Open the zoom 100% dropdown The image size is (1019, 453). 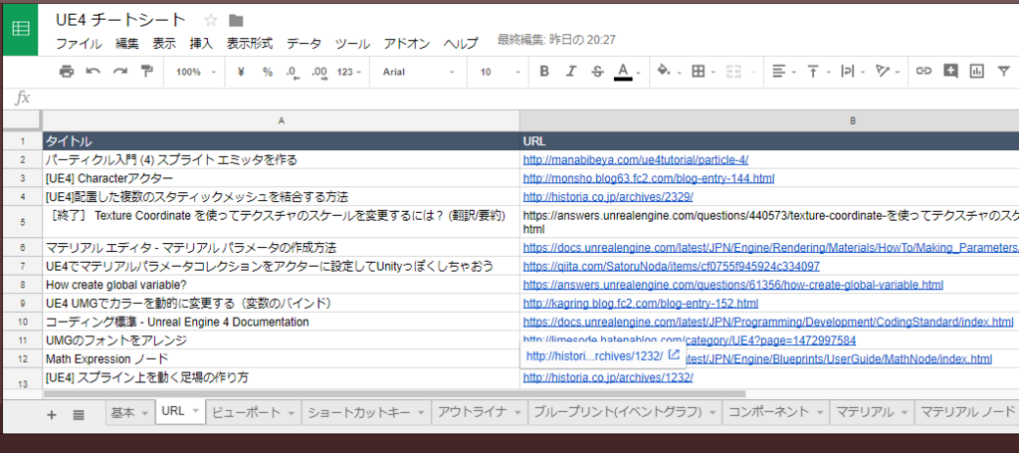(x=196, y=72)
